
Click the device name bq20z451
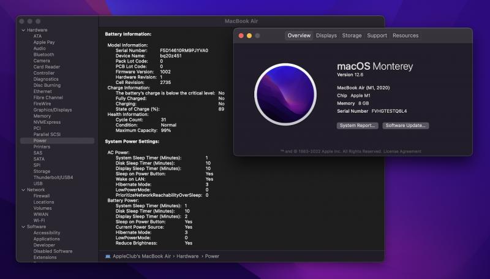(171, 56)
